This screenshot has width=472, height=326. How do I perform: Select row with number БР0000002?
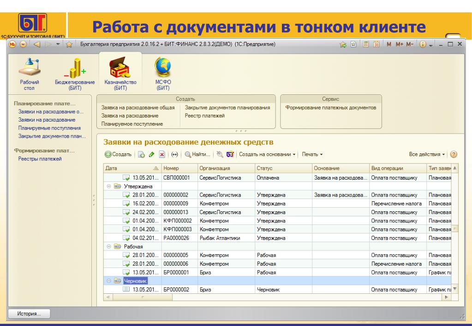point(277,290)
